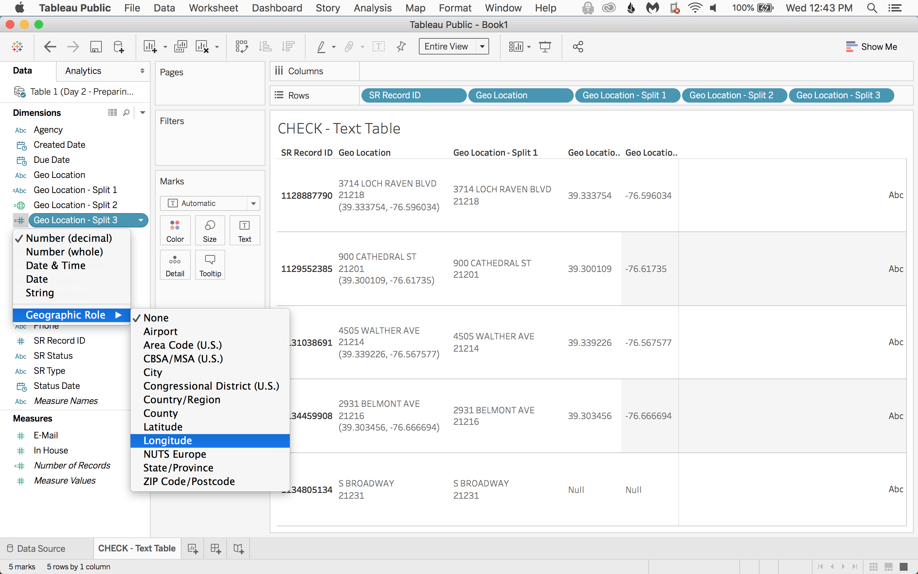Image resolution: width=918 pixels, height=574 pixels.
Task: Select Number (whole) data type
Action: (72, 252)
